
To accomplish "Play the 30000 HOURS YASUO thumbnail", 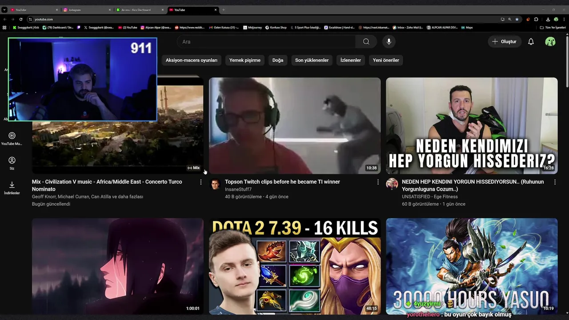I will click(x=472, y=266).
